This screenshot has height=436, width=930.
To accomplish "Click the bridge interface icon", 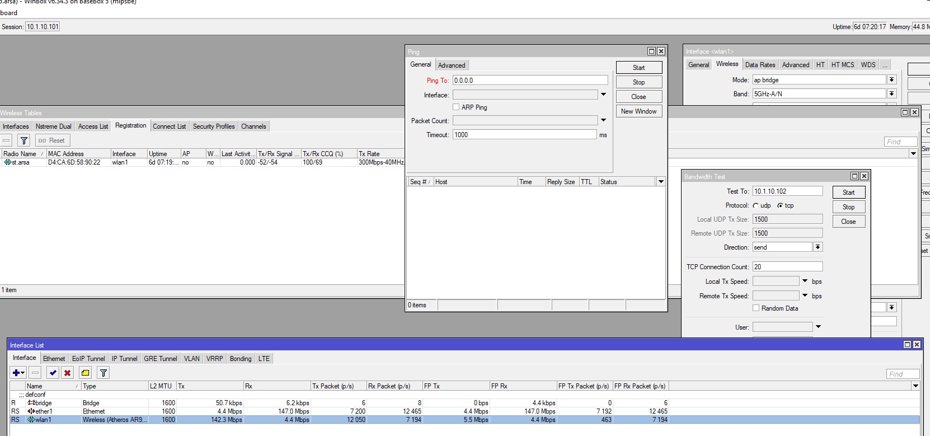I will 31,403.
